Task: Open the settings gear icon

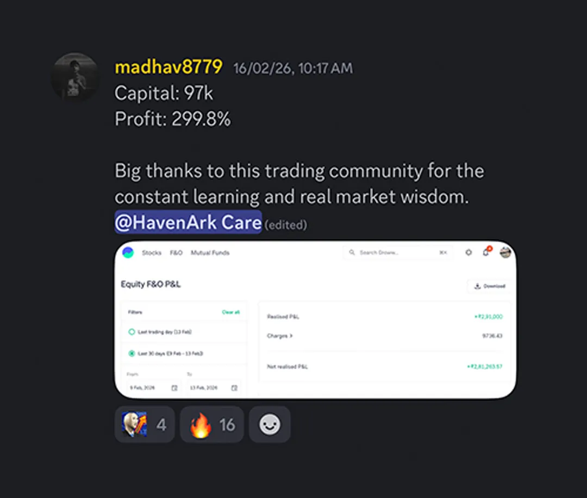Action: pos(469,252)
